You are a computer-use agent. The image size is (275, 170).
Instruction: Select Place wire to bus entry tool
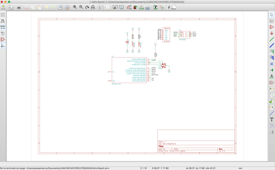coord(272,52)
